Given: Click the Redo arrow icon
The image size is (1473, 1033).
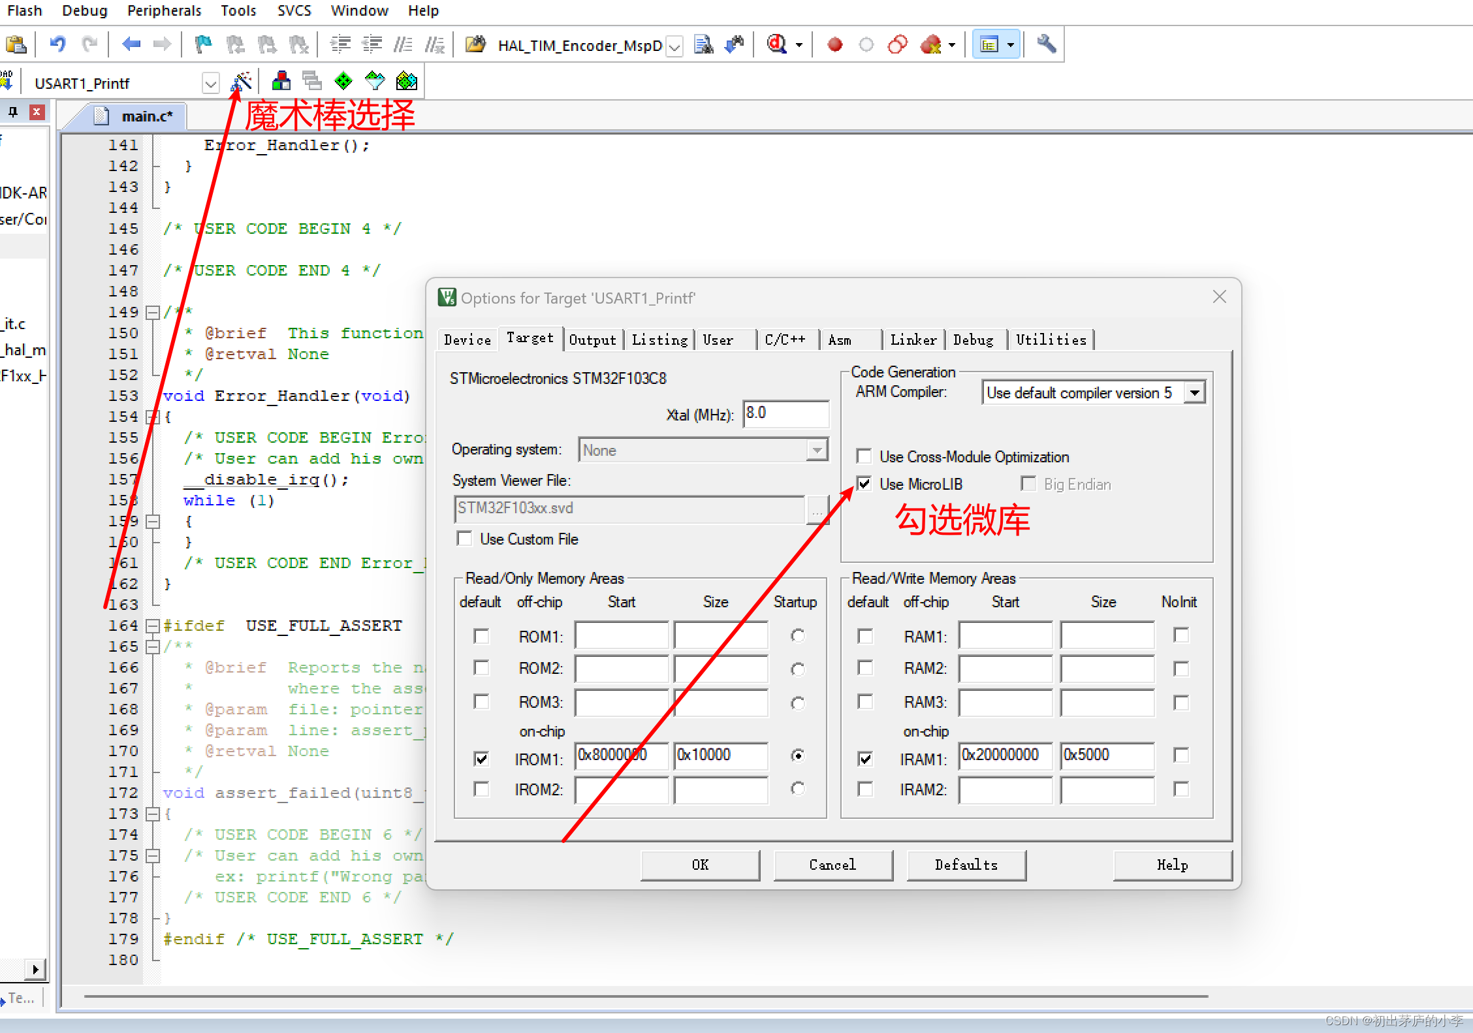Looking at the screenshot, I should click(89, 44).
